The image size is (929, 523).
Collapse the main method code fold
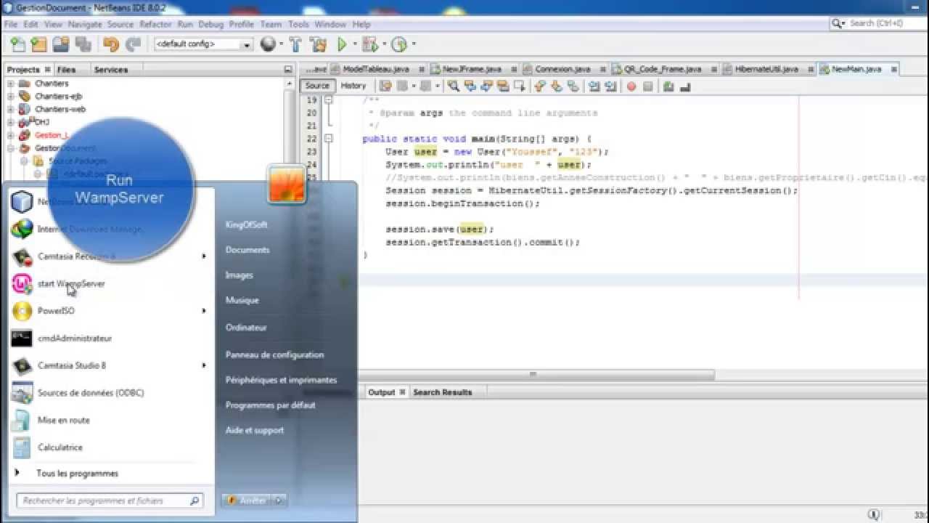[328, 139]
